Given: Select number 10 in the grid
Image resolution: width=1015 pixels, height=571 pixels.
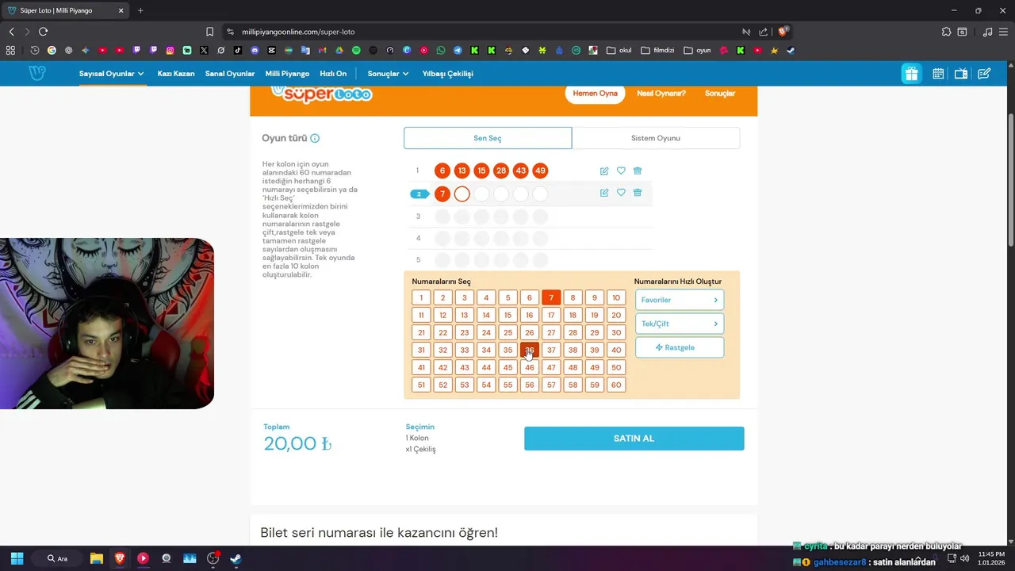Looking at the screenshot, I should (616, 298).
